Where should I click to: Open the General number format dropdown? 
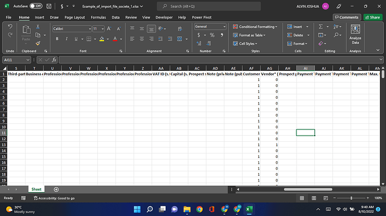point(224,27)
